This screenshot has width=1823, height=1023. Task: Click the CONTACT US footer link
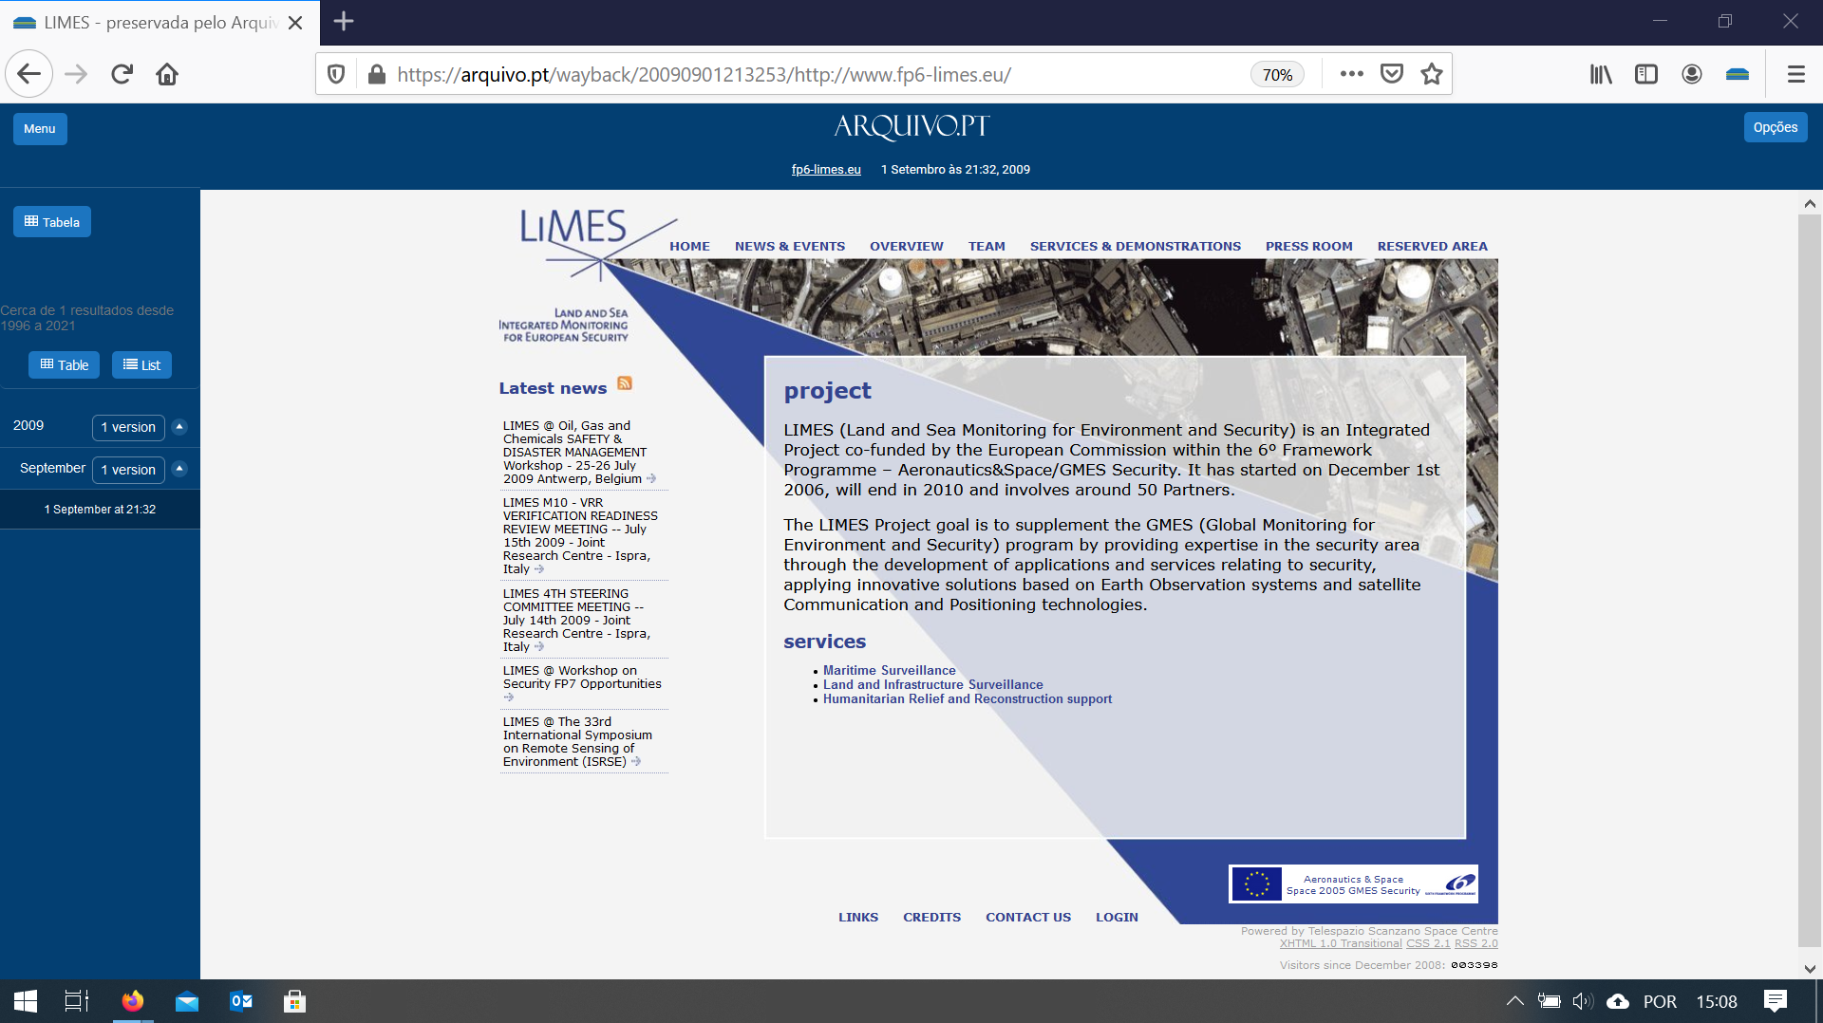pyautogui.click(x=1028, y=917)
